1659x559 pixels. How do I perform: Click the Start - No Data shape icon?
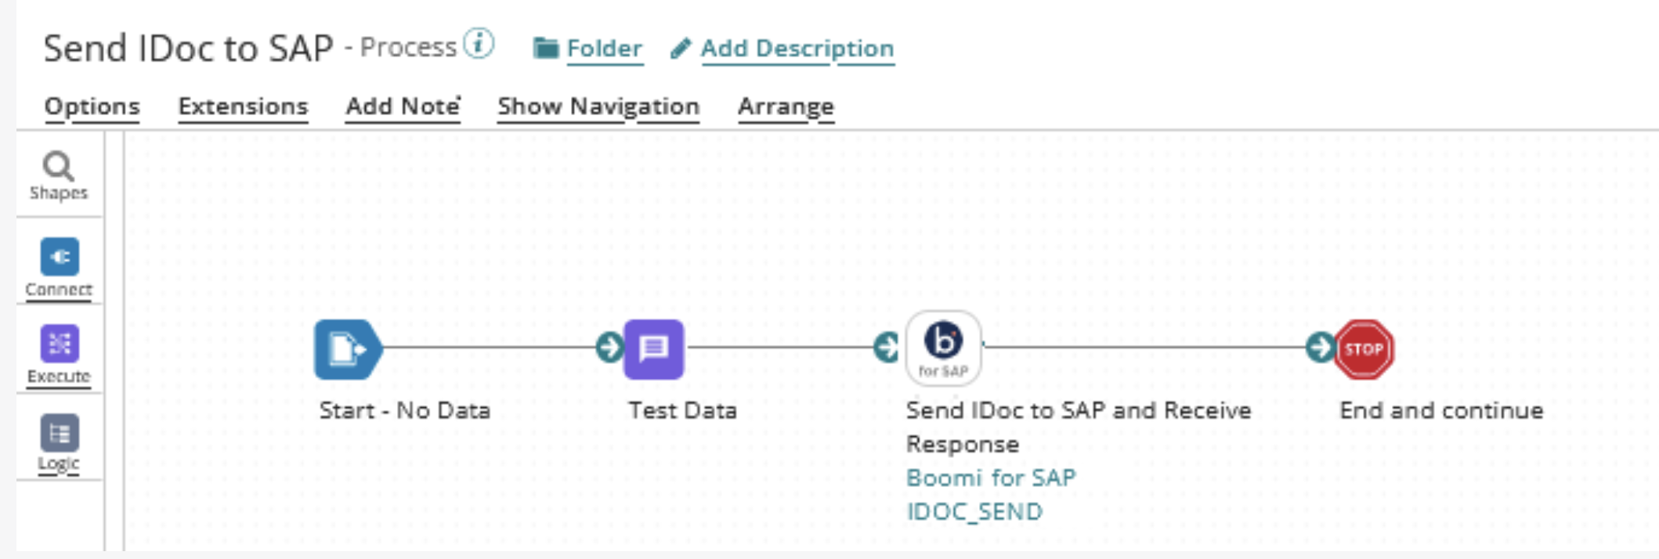(x=347, y=349)
